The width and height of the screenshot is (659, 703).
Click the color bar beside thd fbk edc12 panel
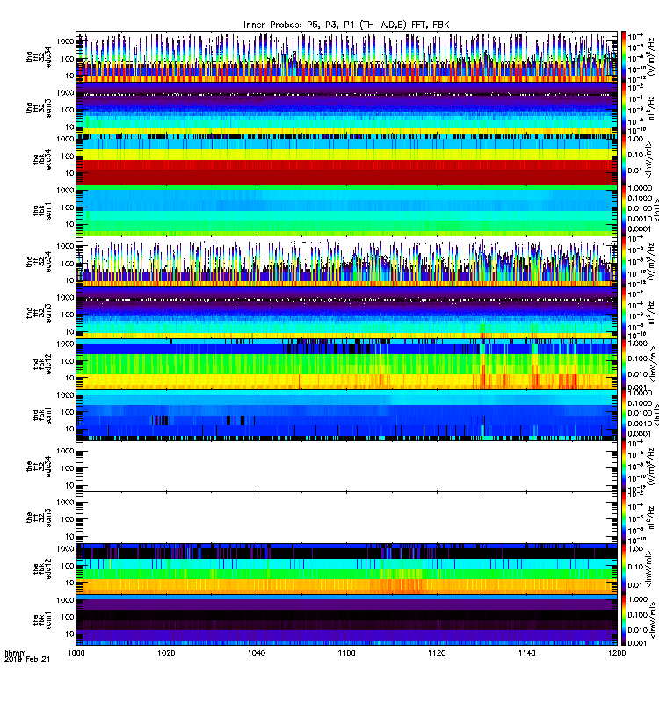click(x=624, y=364)
